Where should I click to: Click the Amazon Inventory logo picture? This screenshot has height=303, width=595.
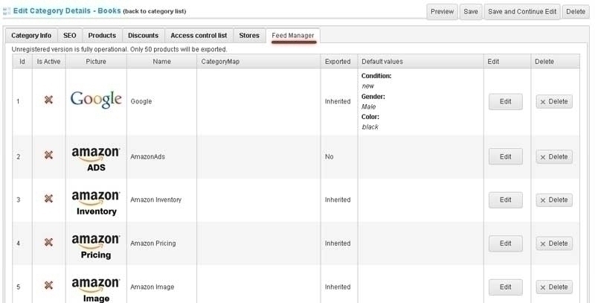pyautogui.click(x=96, y=202)
